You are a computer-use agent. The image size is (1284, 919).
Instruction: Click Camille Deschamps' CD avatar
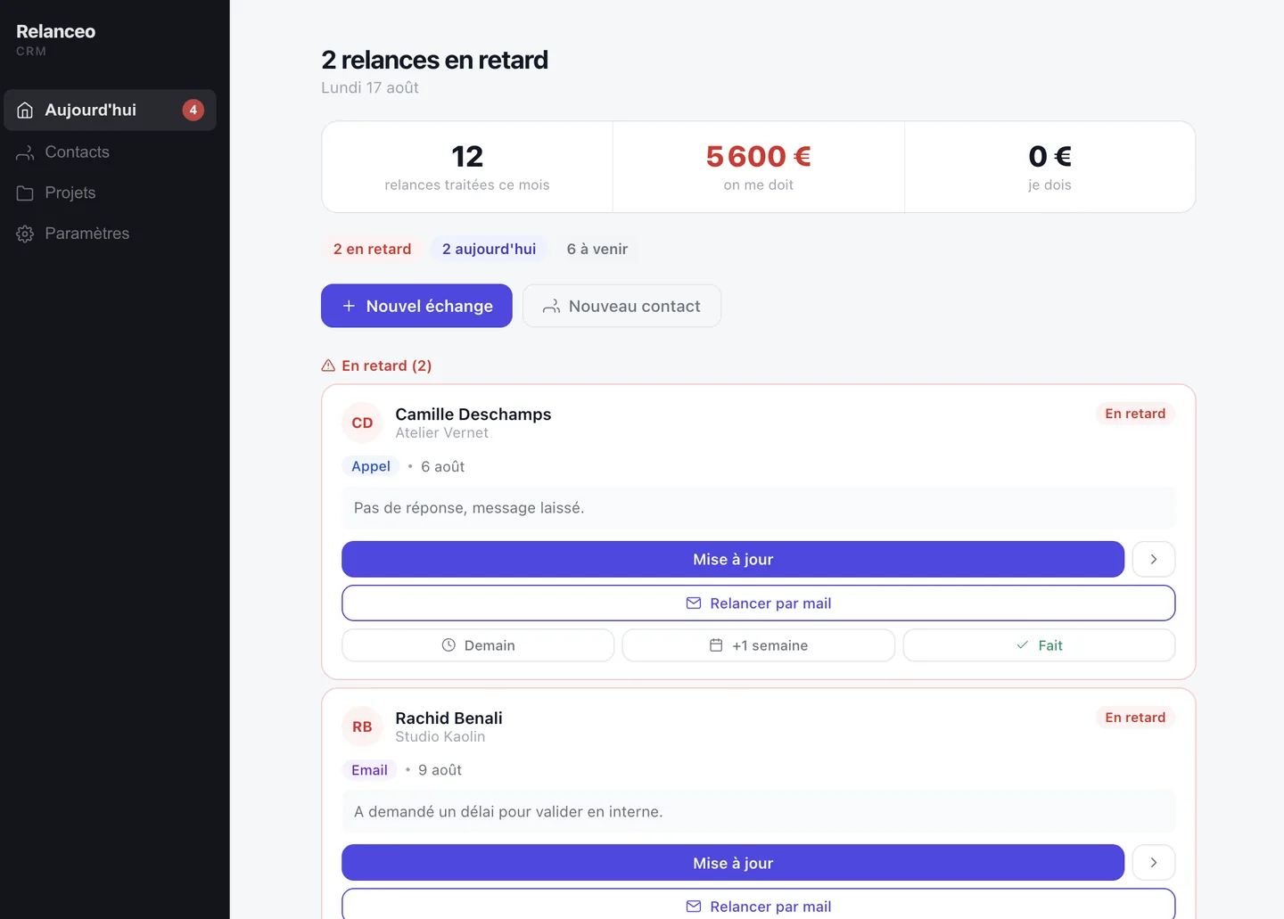pyautogui.click(x=362, y=423)
